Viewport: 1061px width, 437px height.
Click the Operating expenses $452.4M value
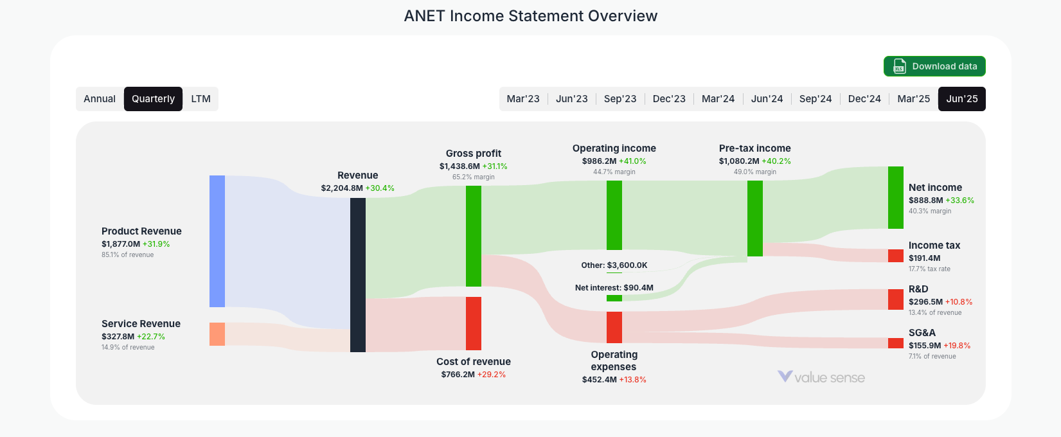[600, 380]
